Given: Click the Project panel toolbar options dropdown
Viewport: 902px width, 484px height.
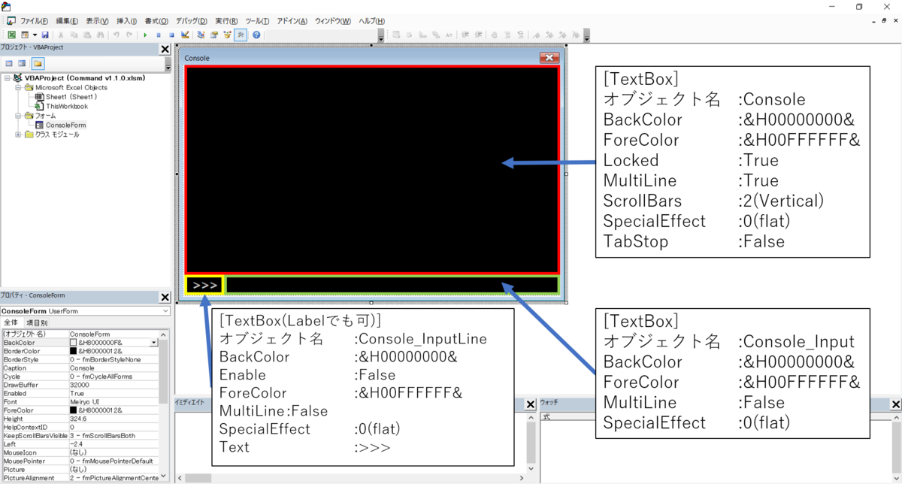Looking at the screenshot, I should pos(168,66).
